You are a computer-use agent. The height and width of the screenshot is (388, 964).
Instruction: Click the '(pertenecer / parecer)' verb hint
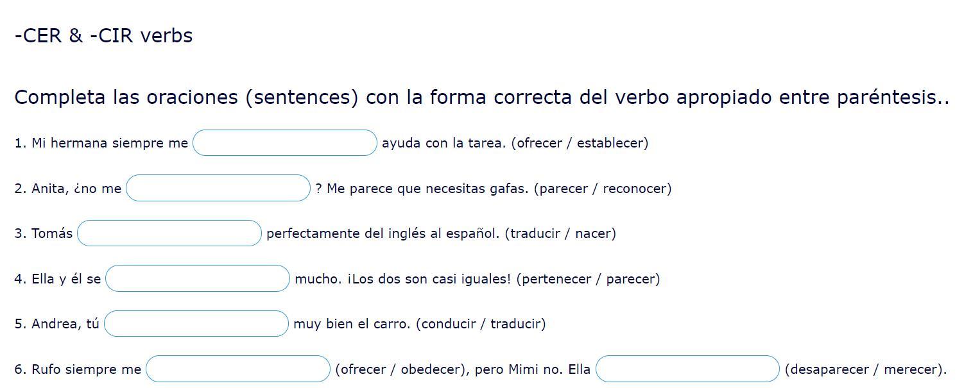pos(588,279)
